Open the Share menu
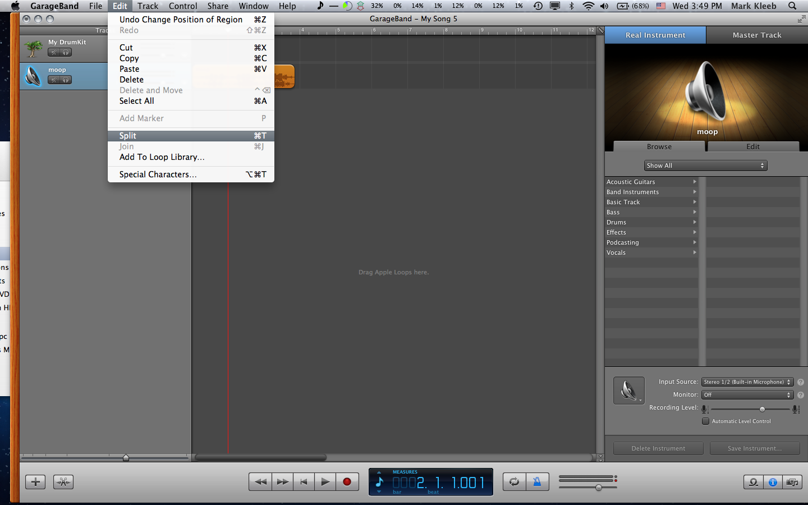This screenshot has height=505, width=808. (218, 6)
